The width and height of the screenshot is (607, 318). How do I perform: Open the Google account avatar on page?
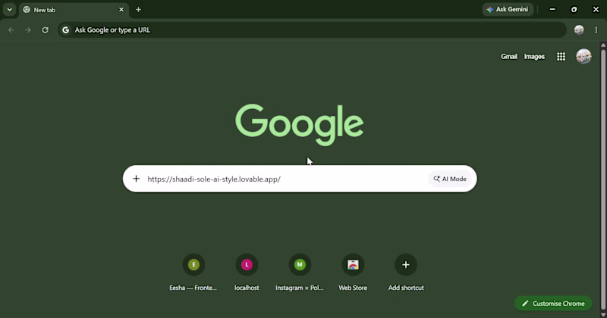click(583, 57)
